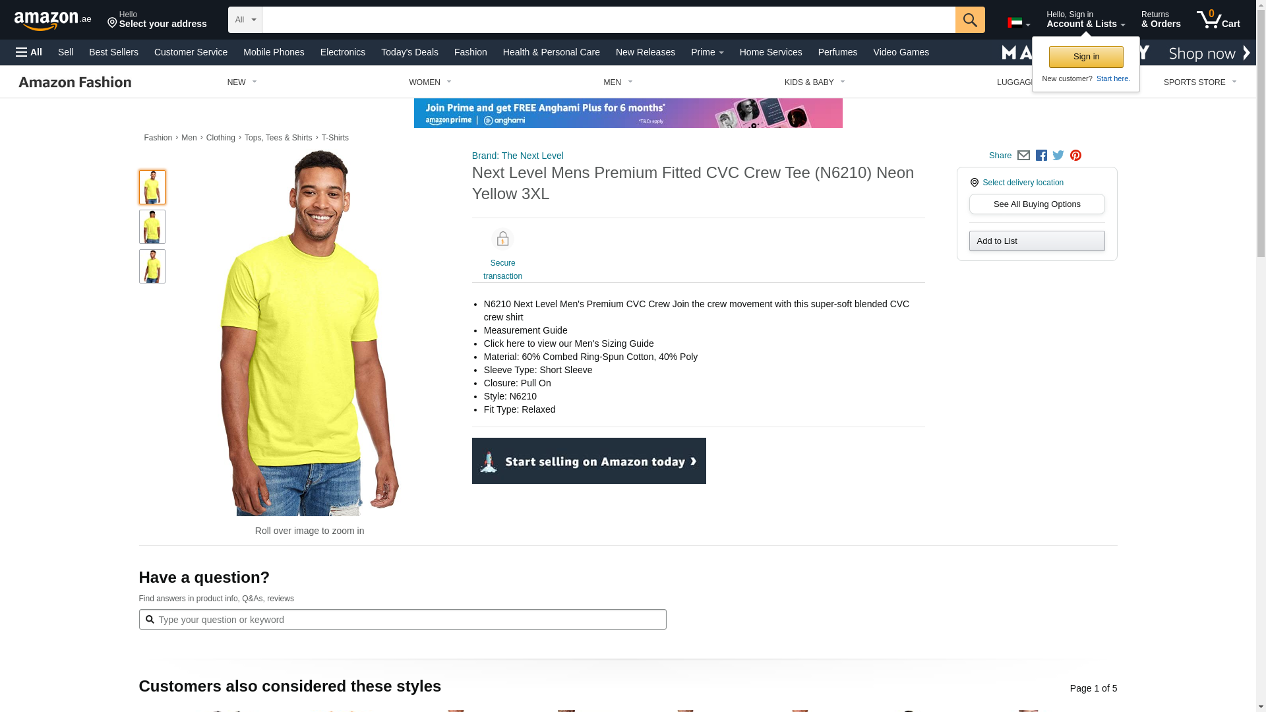Open Today's Deals in navigation bar
Screen dimensions: 1266x712
pos(409,52)
